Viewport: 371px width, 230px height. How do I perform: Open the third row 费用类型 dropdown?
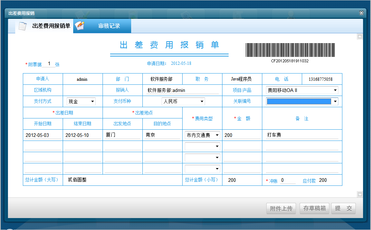[x=203, y=157]
